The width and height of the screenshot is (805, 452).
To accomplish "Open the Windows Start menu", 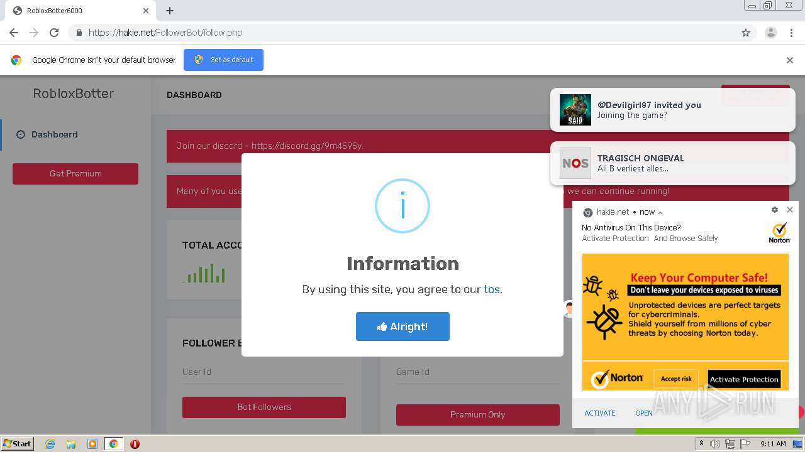I will [18, 444].
